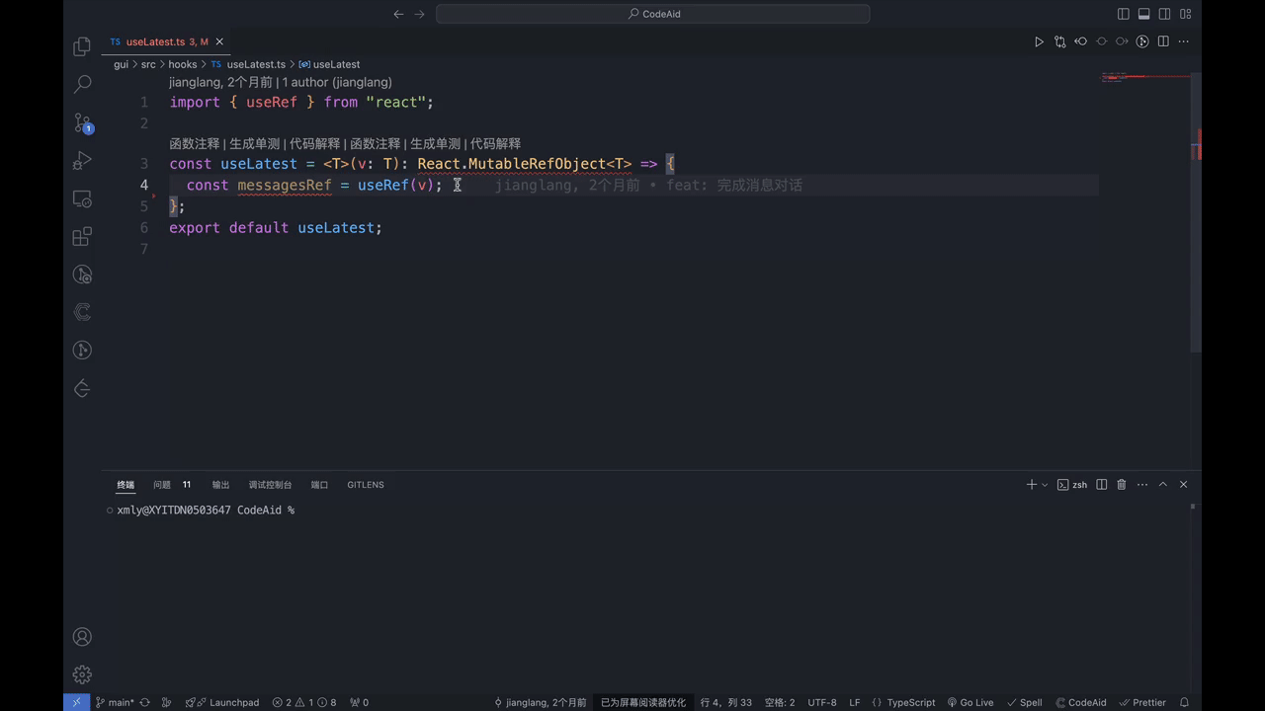The width and height of the screenshot is (1265, 711).
Task: Click LF end of line setting
Action: coord(855,702)
